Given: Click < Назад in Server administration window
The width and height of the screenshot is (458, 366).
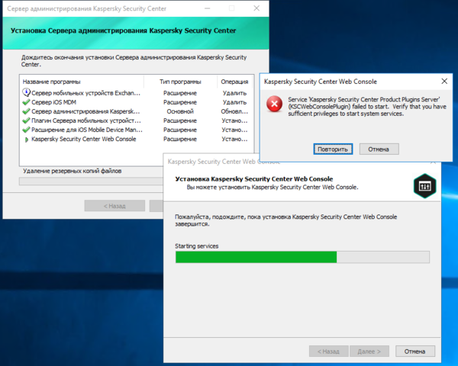Looking at the screenshot, I should [x=114, y=206].
